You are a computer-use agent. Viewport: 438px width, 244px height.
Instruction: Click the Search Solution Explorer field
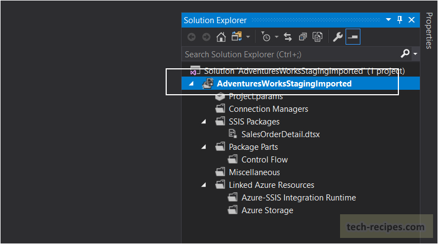coord(291,54)
